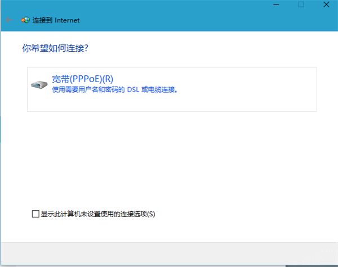Minimize the connection wizard window
The height and width of the screenshot is (267, 338).
tap(275, 4)
